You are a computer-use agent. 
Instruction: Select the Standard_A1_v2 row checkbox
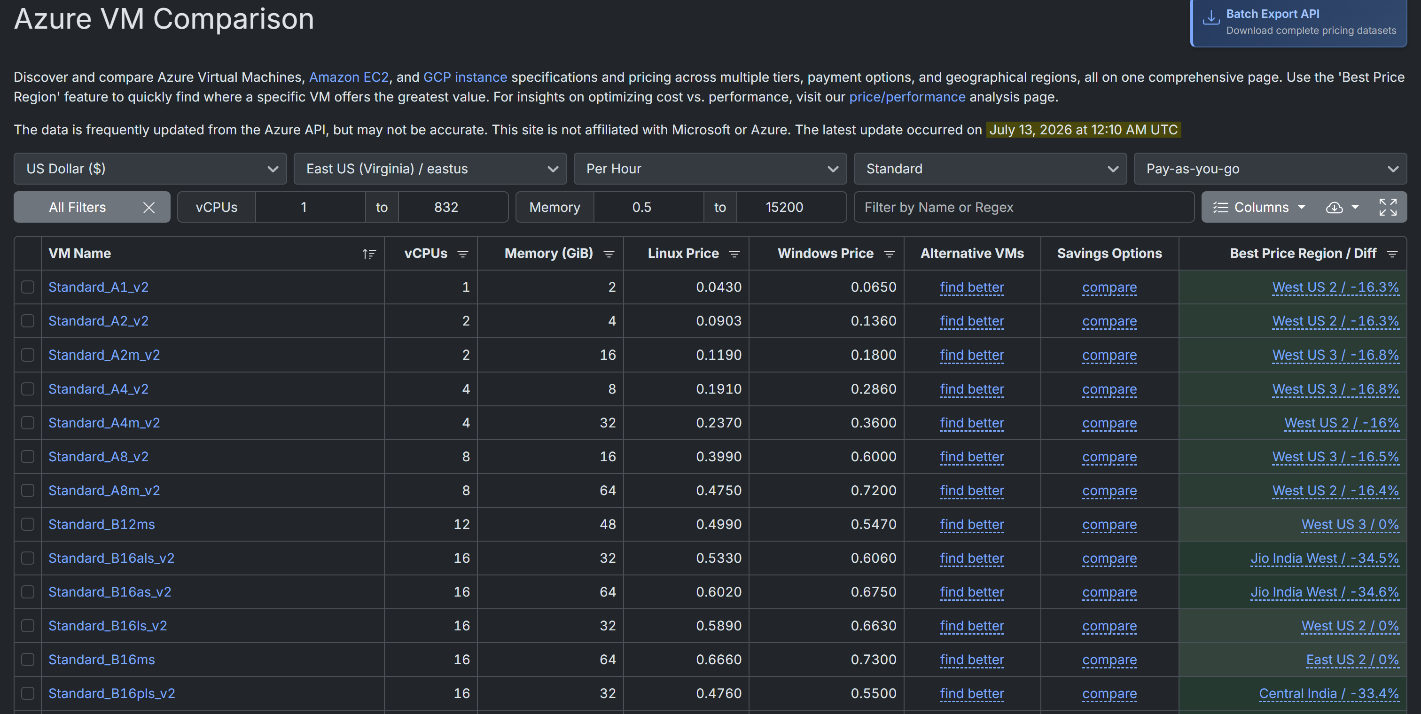[x=28, y=287]
